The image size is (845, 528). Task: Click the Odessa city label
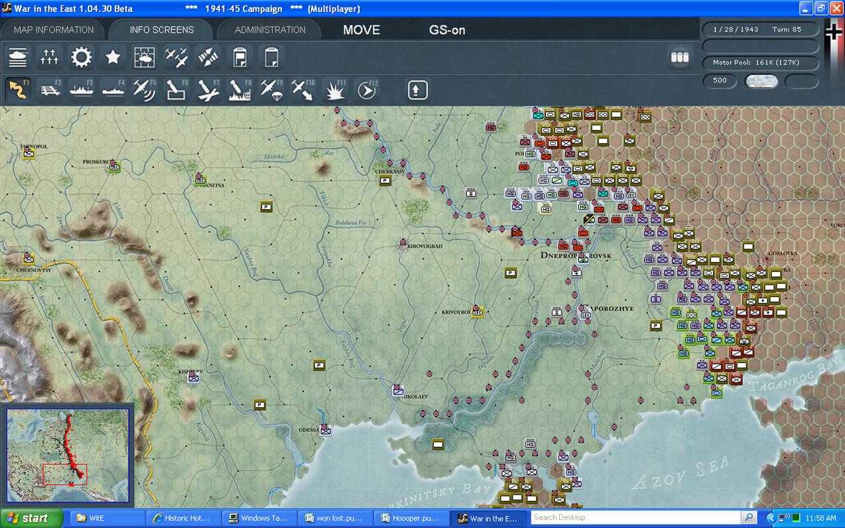pos(308,430)
